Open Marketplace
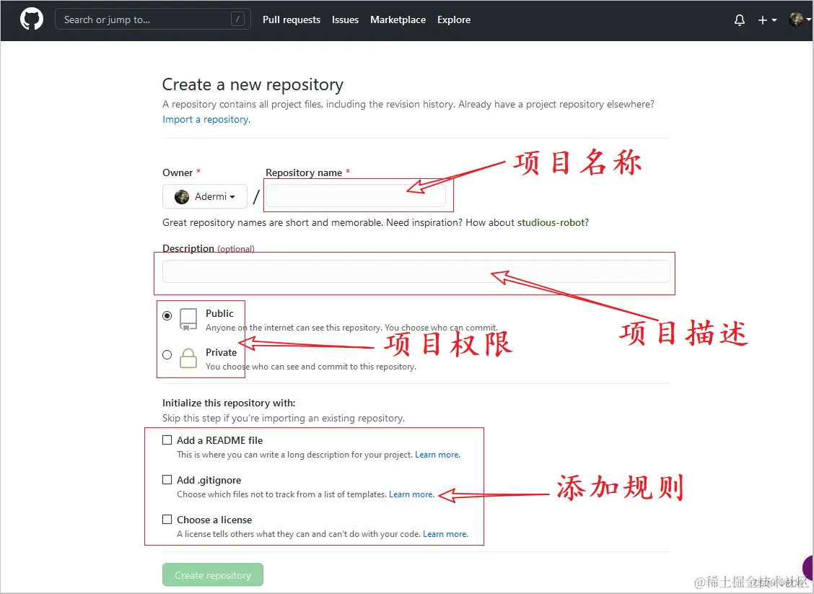The height and width of the screenshot is (594, 814). [398, 19]
